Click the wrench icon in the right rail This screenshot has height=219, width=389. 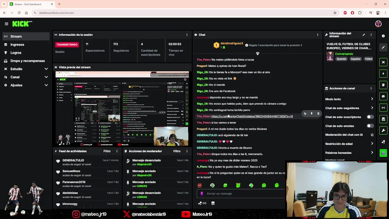click(383, 130)
